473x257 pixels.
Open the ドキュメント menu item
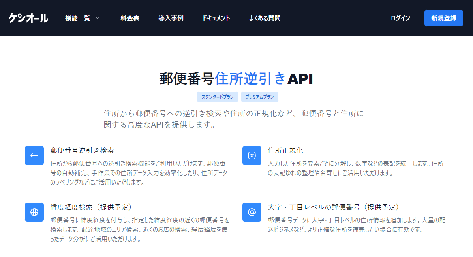coord(216,18)
